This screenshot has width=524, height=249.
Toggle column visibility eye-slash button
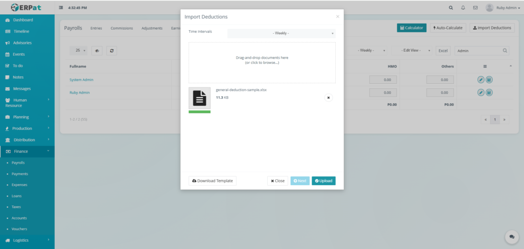coord(97,51)
